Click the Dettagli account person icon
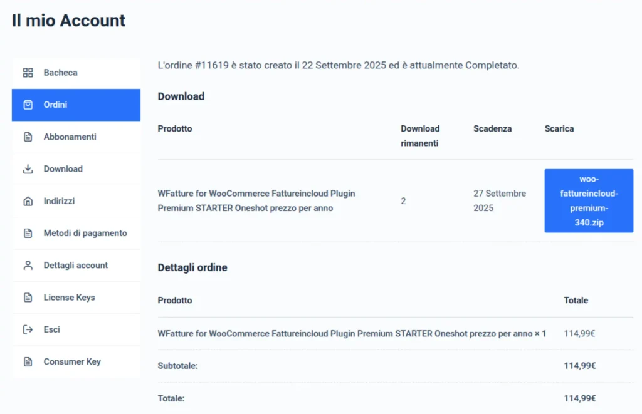 (x=28, y=265)
